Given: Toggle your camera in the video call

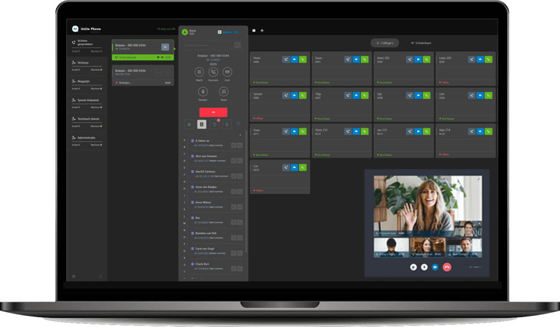Looking at the screenshot, I should (413, 267).
